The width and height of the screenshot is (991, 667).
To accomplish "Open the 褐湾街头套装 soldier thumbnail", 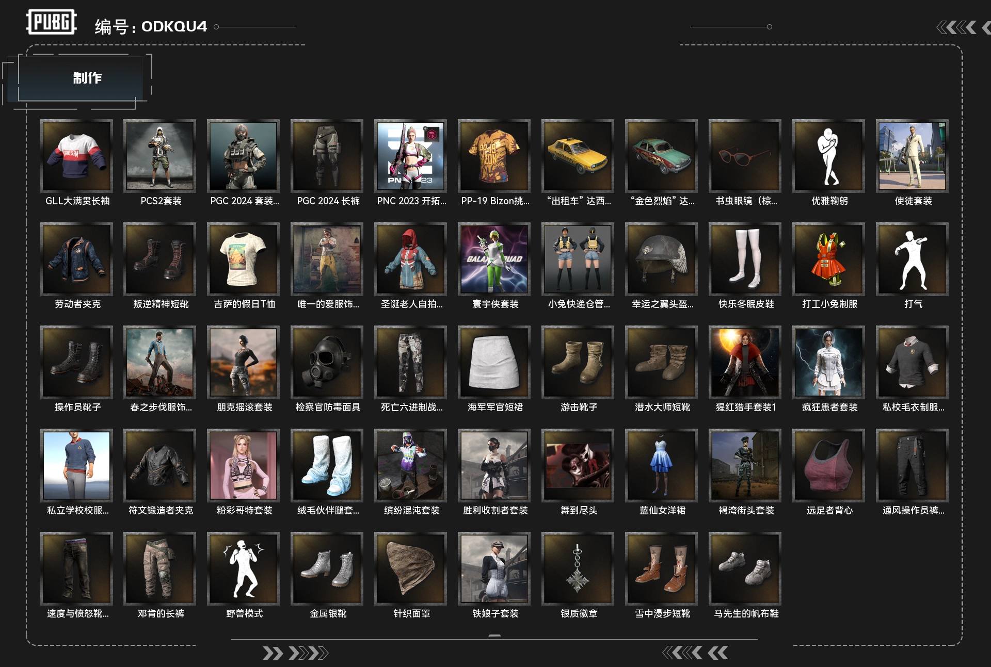I will click(x=745, y=465).
